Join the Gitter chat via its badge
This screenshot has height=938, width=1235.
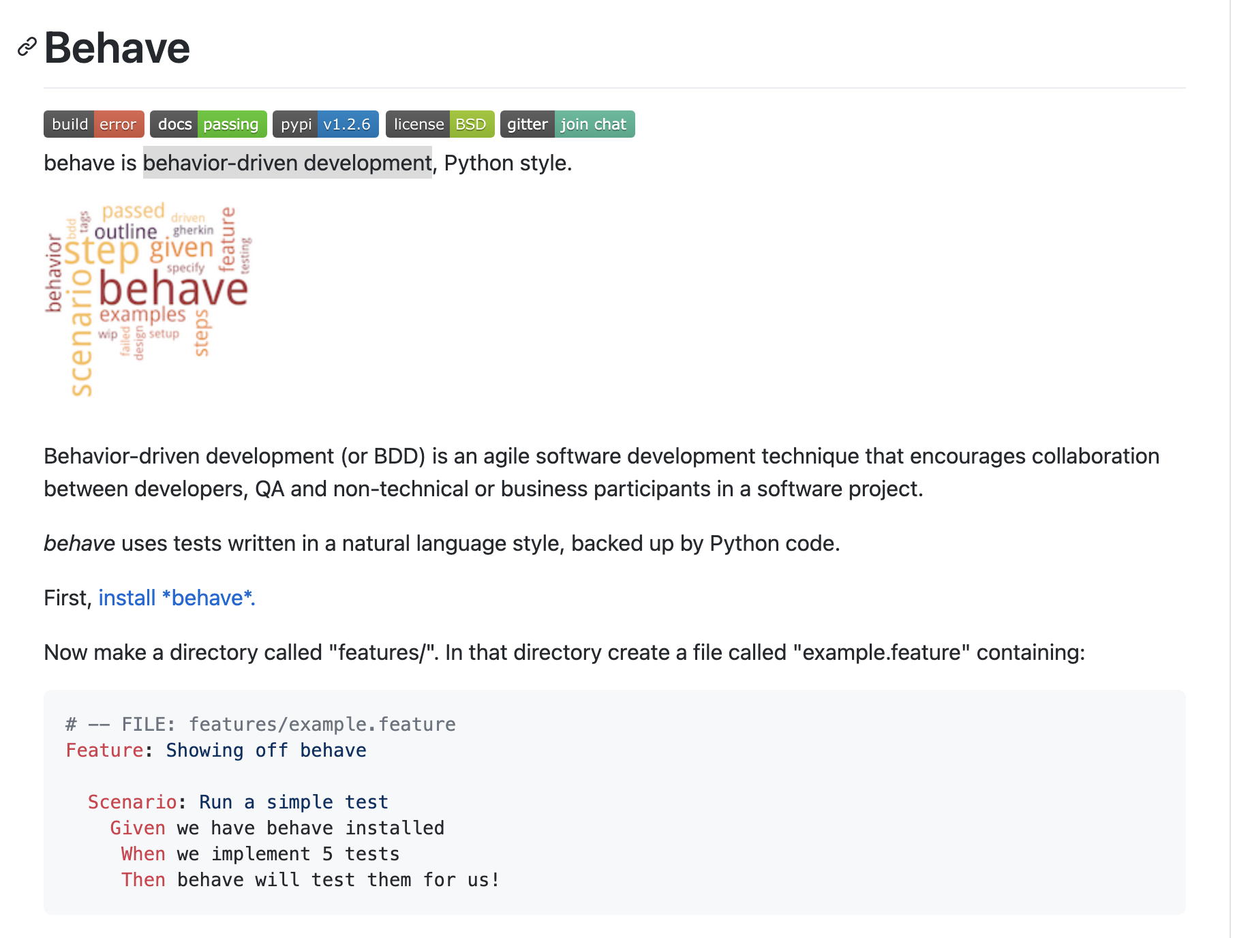coord(566,124)
